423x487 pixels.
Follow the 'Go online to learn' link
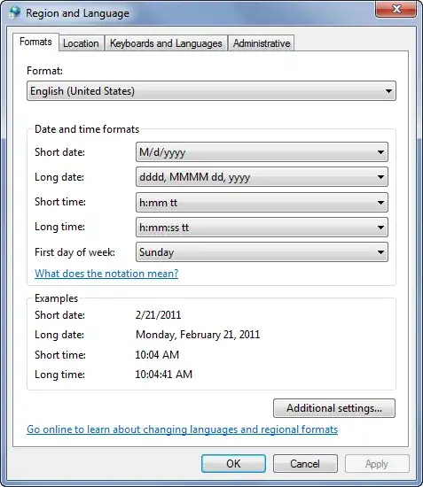click(x=183, y=429)
